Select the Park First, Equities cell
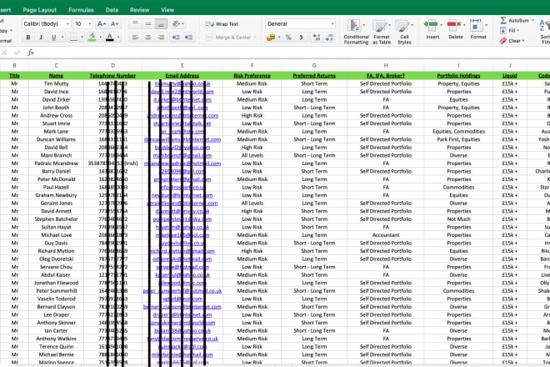 click(x=458, y=139)
